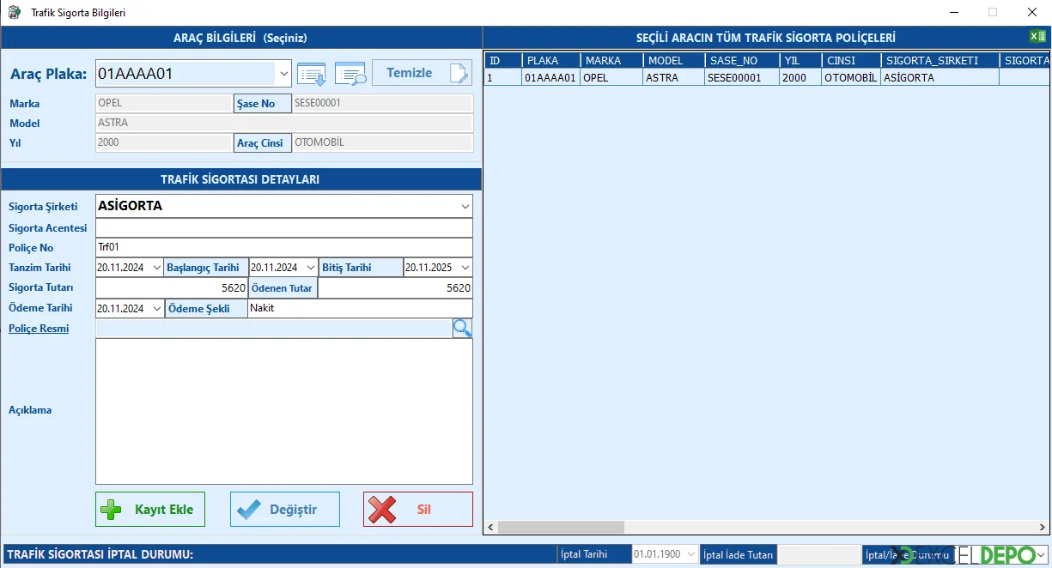Open the Tanzim Tarihi date picker
Viewport: 1052px width, 568px height.
pos(156,268)
